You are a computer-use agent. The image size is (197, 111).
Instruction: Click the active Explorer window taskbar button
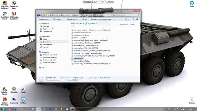39,109
